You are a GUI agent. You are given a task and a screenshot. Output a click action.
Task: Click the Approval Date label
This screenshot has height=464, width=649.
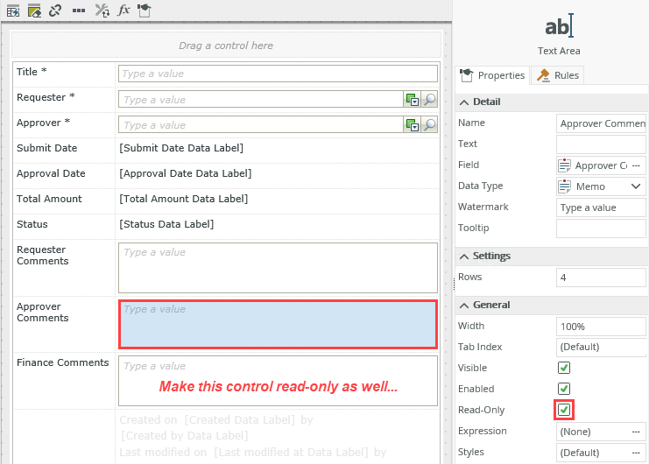pyautogui.click(x=51, y=173)
